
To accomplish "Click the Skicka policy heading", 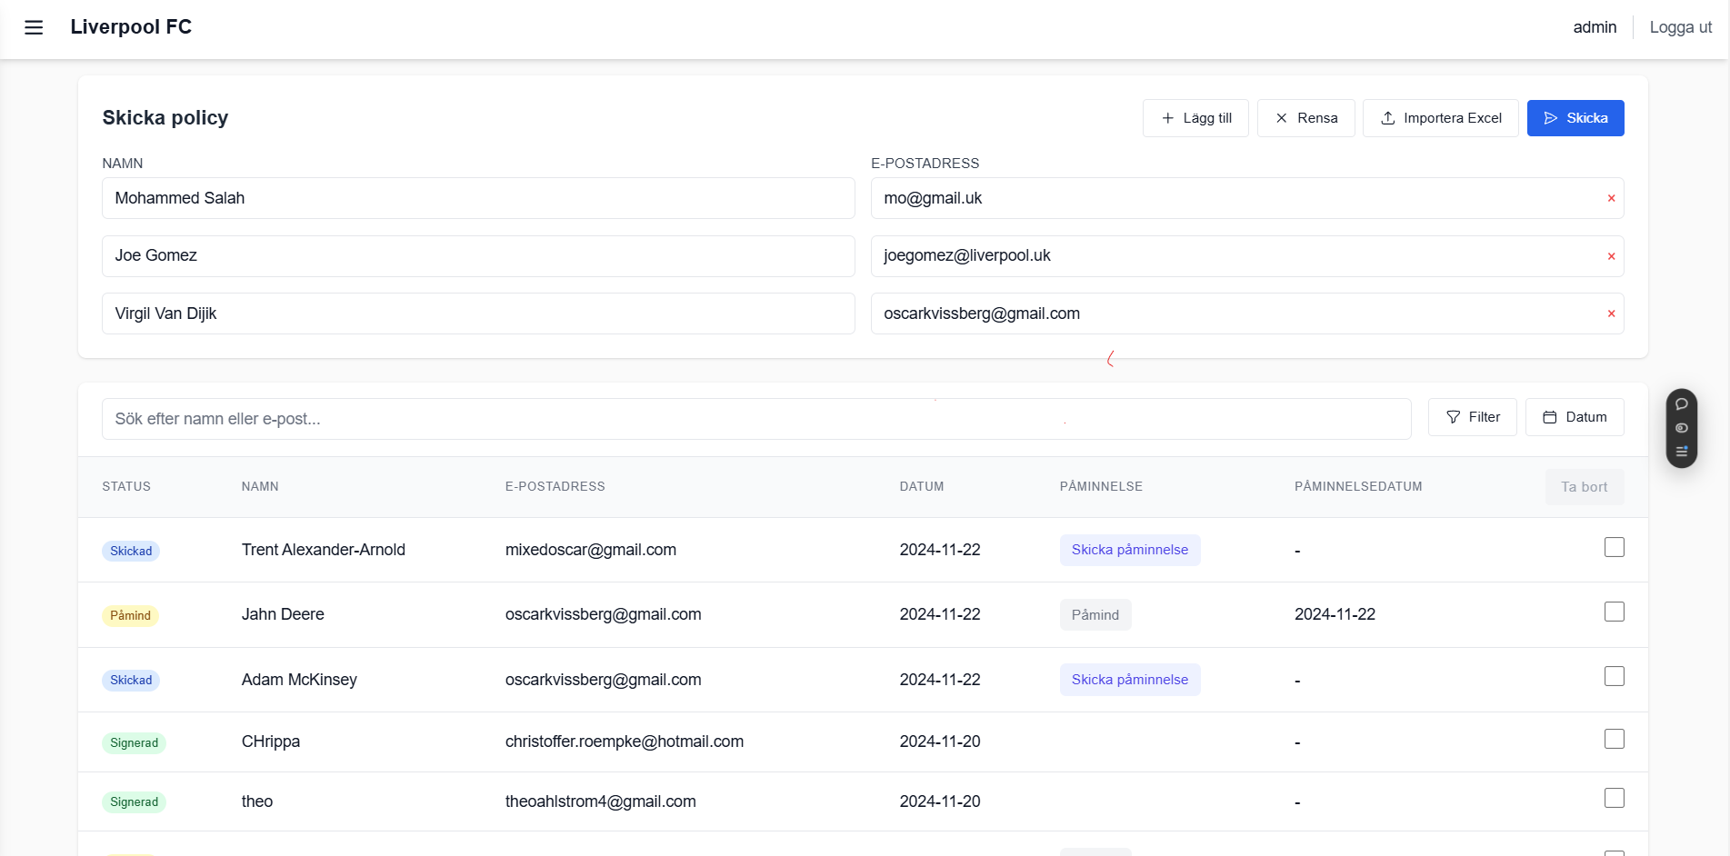I will tap(165, 118).
